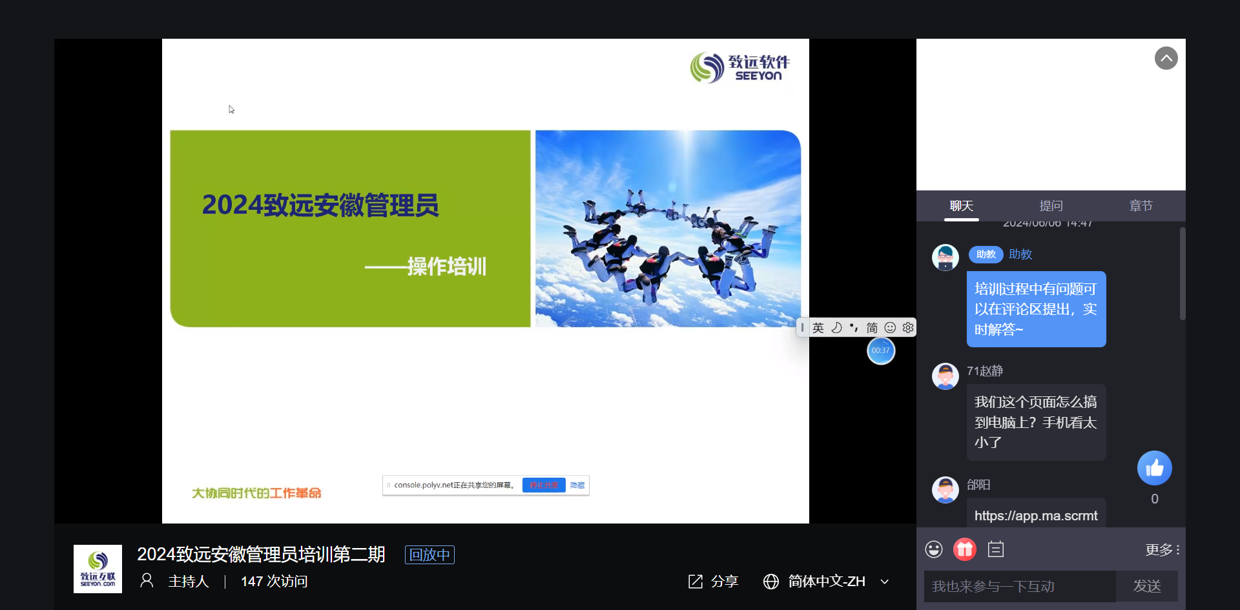Click the red gift icon
Screen dimensions: 1240x610
pos(965,549)
